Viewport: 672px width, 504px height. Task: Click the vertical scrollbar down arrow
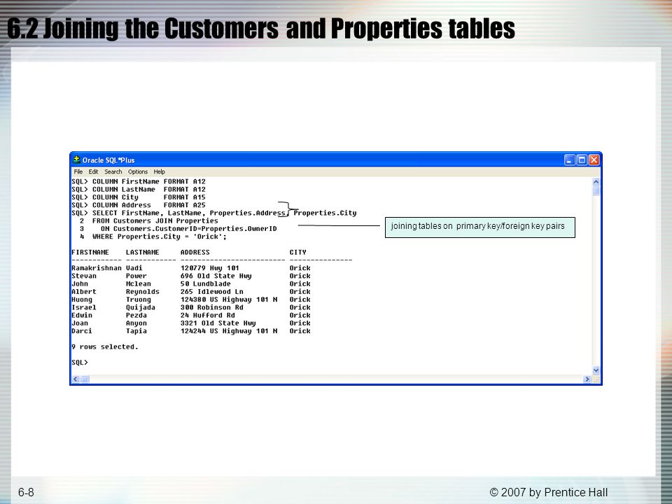tap(596, 370)
